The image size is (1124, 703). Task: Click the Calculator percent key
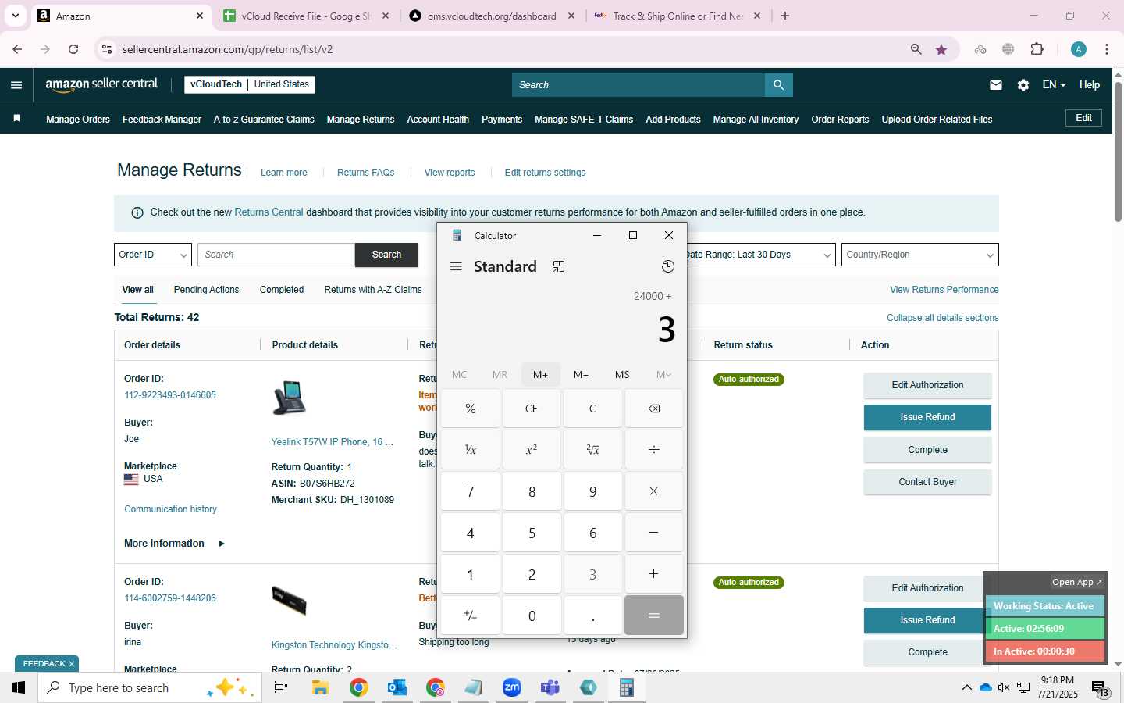click(471, 409)
